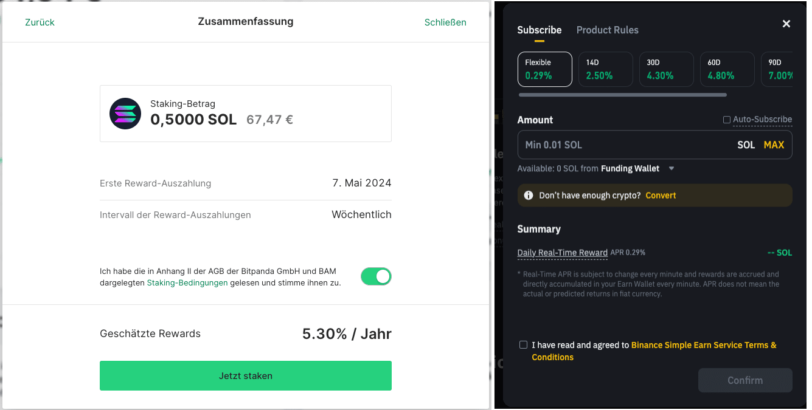Click the Min 0.01 SOL amount field
The image size is (812, 410).
coord(608,145)
